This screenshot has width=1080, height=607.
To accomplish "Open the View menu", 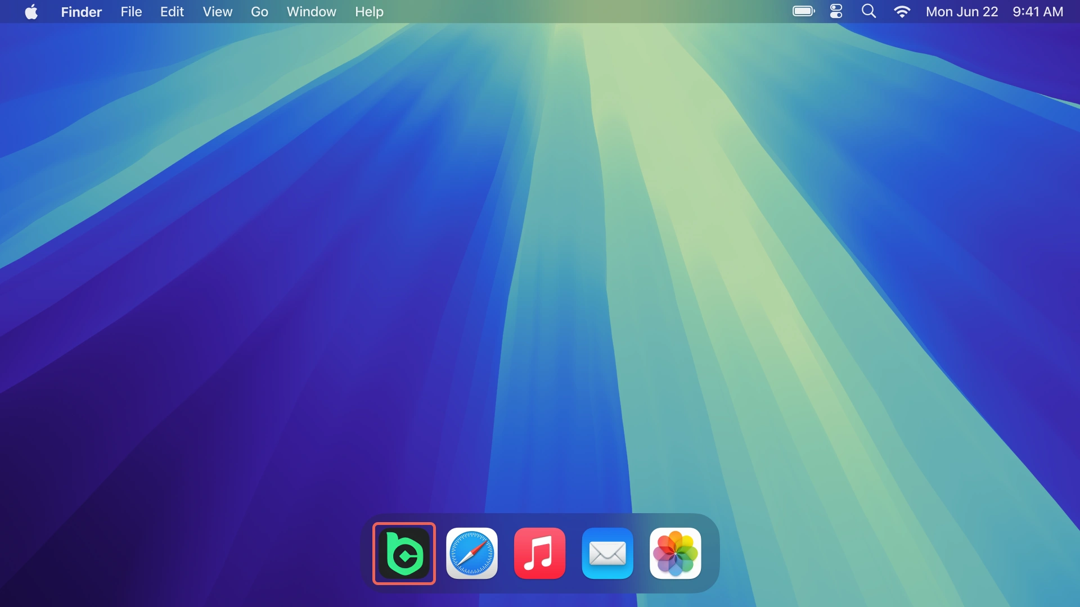I will pos(217,11).
